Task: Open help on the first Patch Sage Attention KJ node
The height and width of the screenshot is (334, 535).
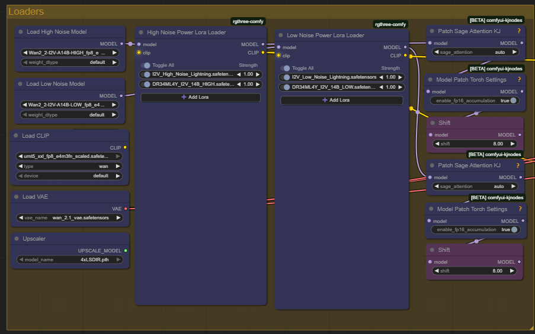Action: pos(519,31)
